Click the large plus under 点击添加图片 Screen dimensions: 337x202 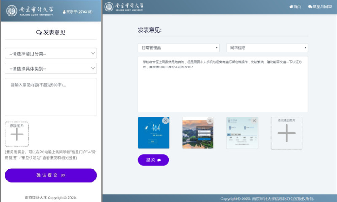click(286, 133)
